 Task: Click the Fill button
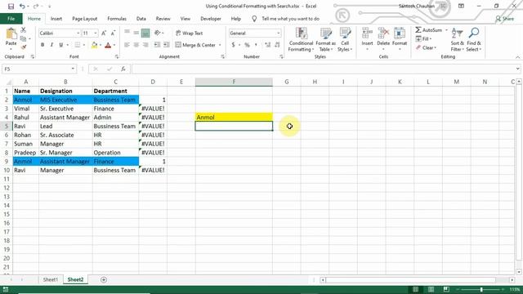(423, 39)
